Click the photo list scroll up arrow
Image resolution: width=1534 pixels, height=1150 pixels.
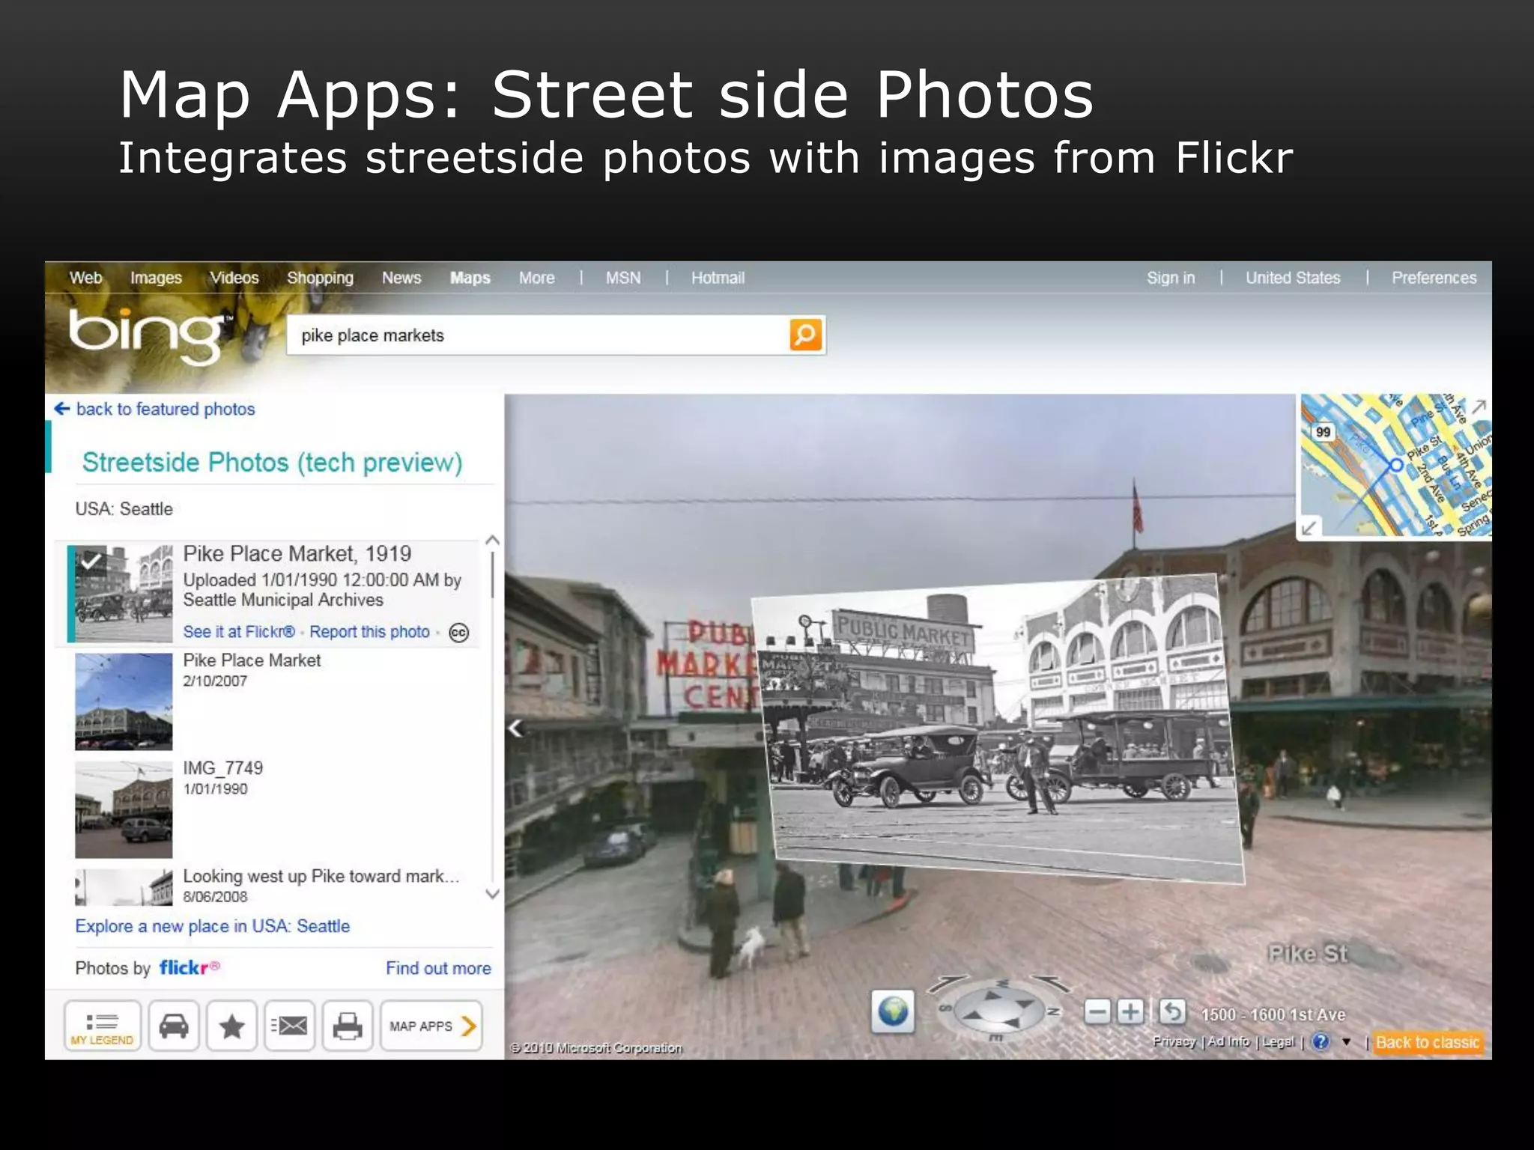[492, 540]
